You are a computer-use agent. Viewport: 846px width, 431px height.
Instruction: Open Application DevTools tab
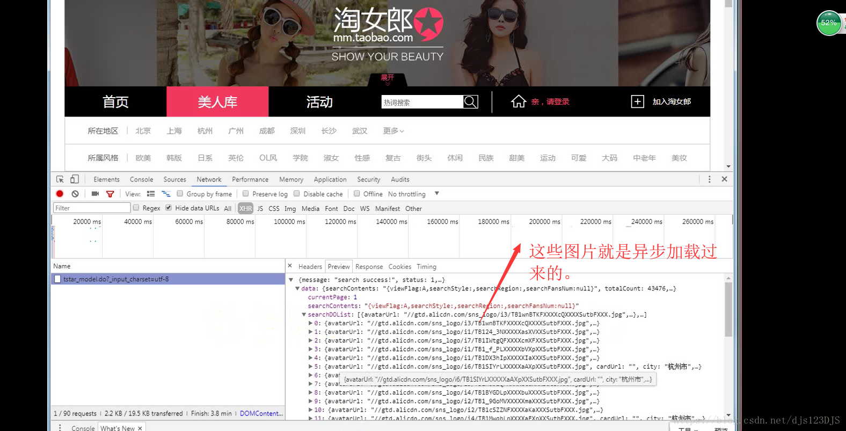tap(330, 179)
